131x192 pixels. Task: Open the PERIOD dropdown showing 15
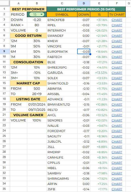(x=37, y=14)
